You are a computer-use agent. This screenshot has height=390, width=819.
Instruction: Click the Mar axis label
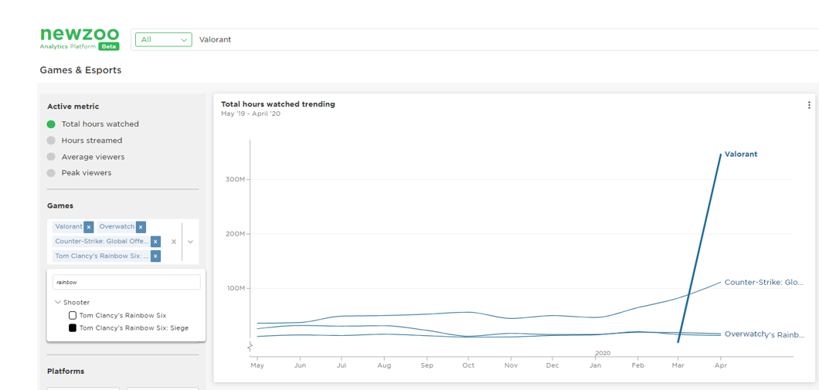(x=678, y=365)
